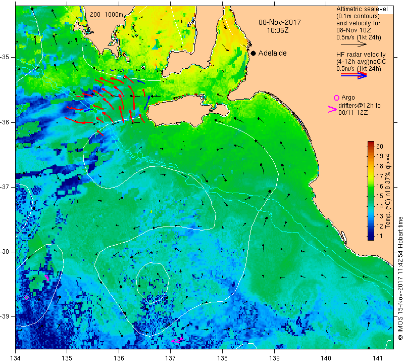This screenshot has width=404, height=364.
Task: Click the red-blue HF radar legend arrow
Action: coord(354,75)
